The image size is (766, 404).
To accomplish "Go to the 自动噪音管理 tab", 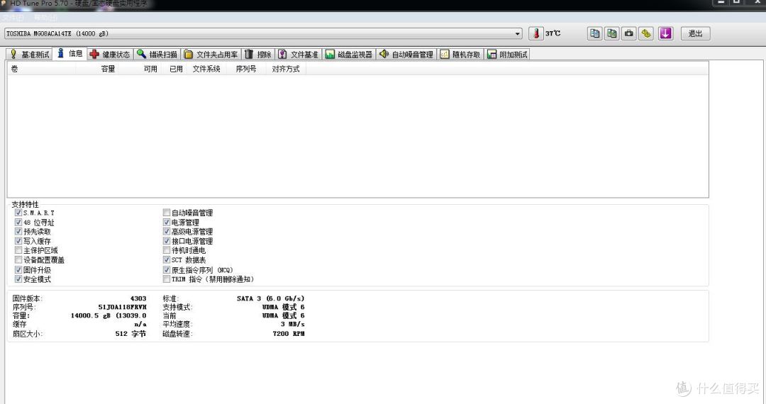I will click(406, 55).
